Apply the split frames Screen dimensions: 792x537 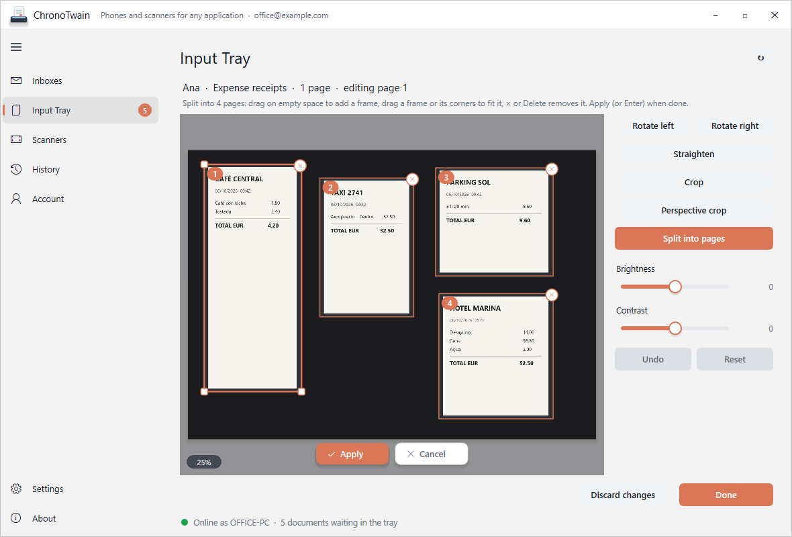coord(352,454)
